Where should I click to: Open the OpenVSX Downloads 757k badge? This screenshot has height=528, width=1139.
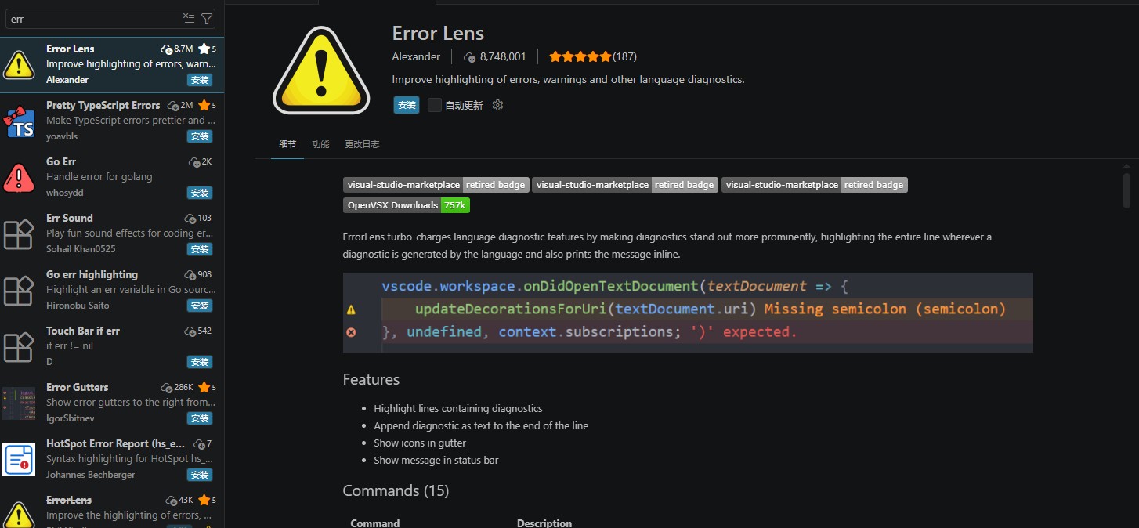pyautogui.click(x=407, y=205)
